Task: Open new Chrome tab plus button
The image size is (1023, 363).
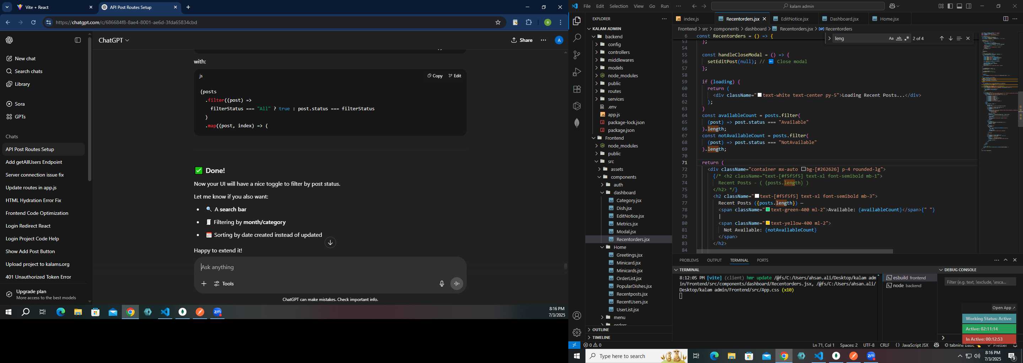Action: click(188, 7)
